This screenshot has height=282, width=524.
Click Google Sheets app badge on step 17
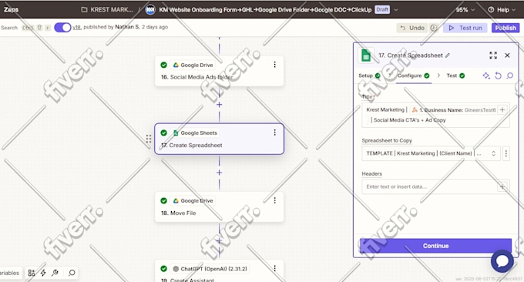coord(195,133)
